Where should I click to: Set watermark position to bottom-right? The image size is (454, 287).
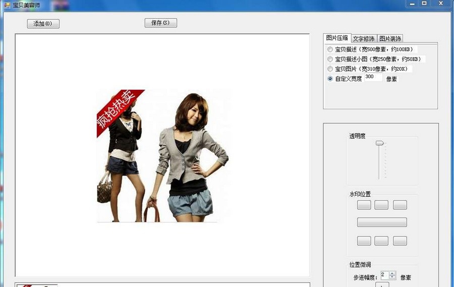pos(400,241)
